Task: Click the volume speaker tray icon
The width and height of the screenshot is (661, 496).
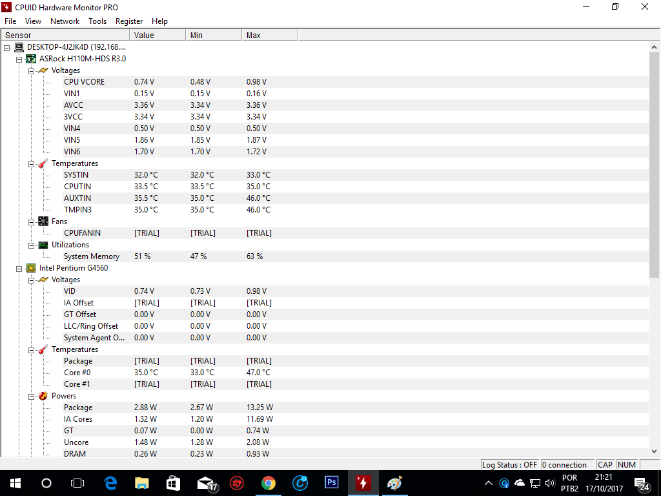Action: click(550, 483)
